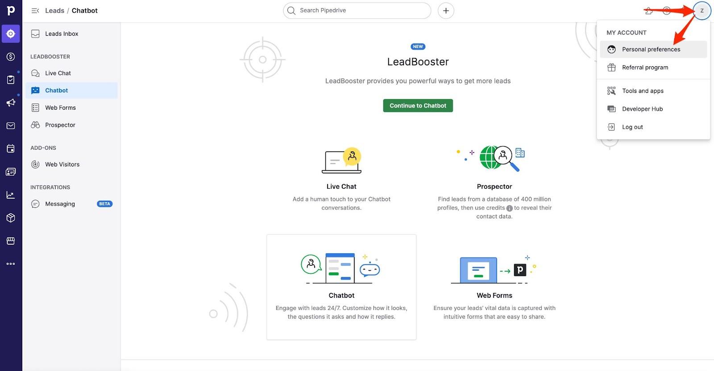
Task: Open Leads Inbox in the sidebar
Action: pos(71,34)
